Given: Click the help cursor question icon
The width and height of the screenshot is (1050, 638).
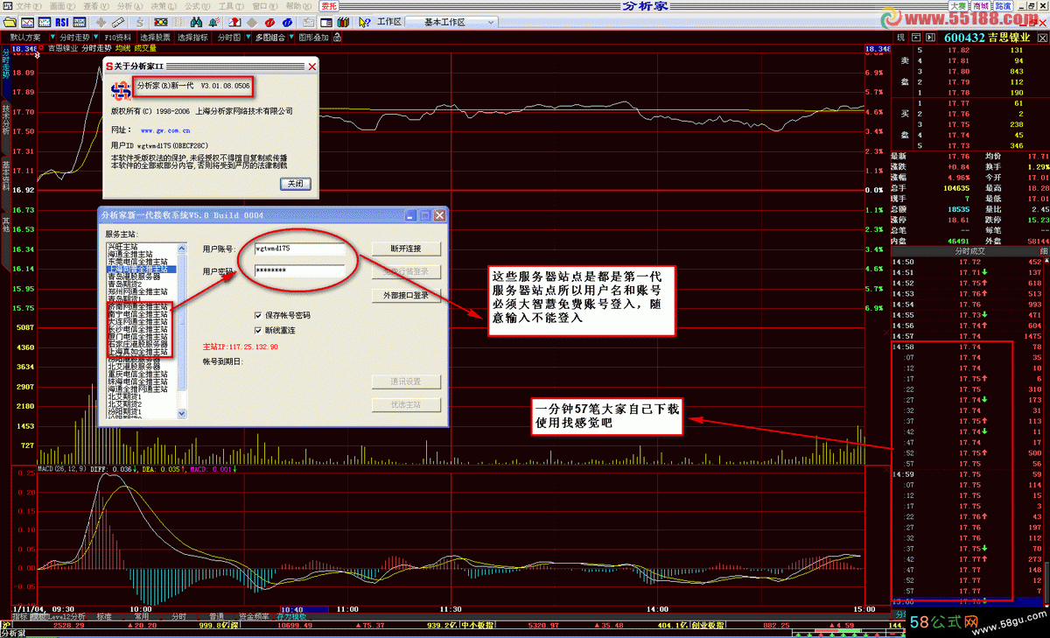Looking at the screenshot, I should point(365,21).
